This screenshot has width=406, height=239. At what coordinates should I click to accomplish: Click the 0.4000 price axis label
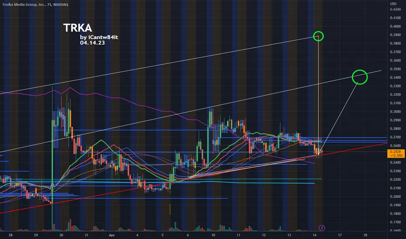[396, 27]
